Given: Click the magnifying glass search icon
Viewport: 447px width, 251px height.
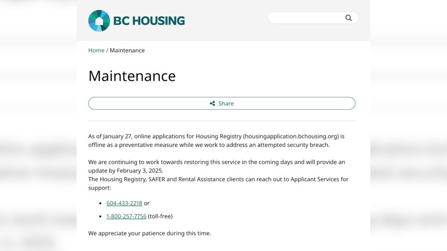Looking at the screenshot, I should pyautogui.click(x=348, y=18).
